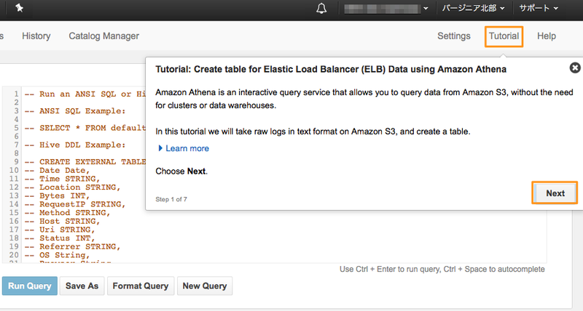Click line number 15 in the editor gutter
Image resolution: width=583 pixels, height=311 pixels.
point(14,213)
